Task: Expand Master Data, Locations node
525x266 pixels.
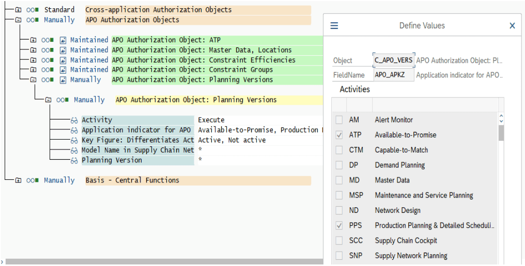Action: point(33,50)
